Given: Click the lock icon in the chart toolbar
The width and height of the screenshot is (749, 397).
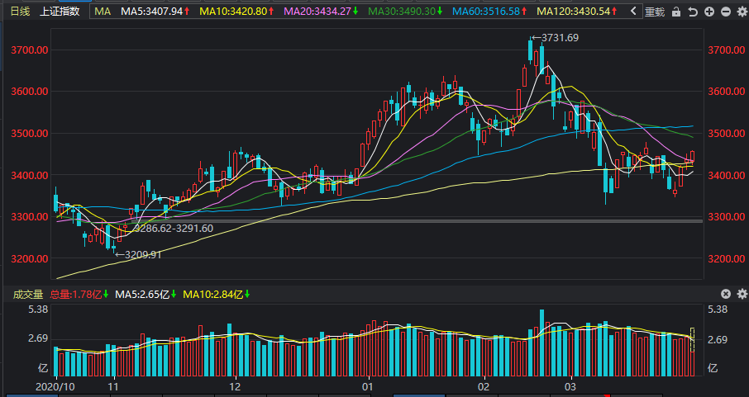Looking at the screenshot, I should (676, 12).
